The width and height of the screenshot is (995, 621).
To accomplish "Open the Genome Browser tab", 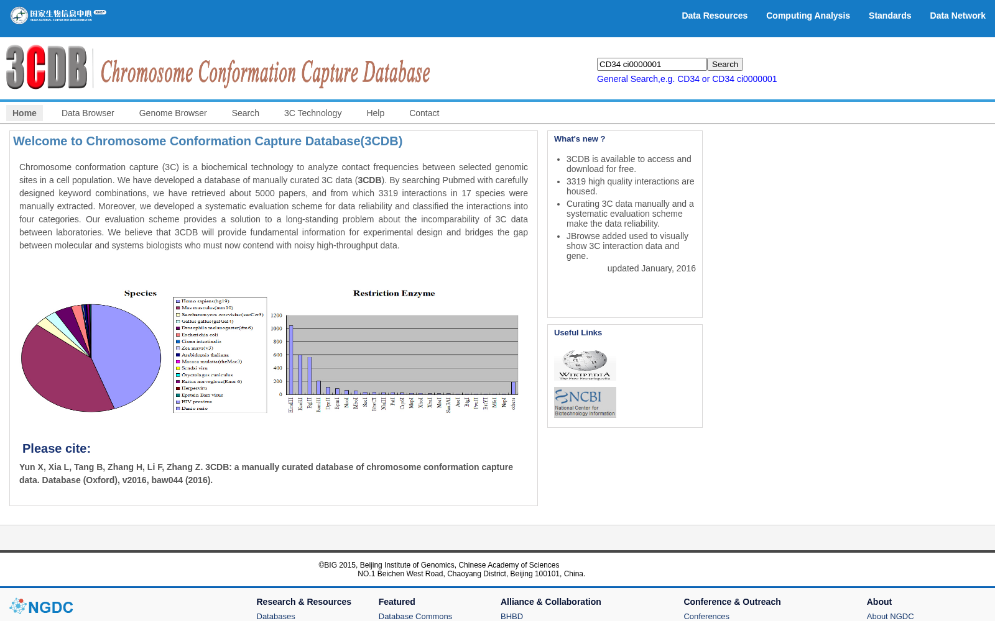I will [x=173, y=113].
